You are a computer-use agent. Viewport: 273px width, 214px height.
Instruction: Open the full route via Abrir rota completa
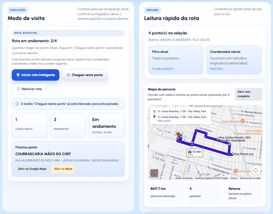coord(249,94)
